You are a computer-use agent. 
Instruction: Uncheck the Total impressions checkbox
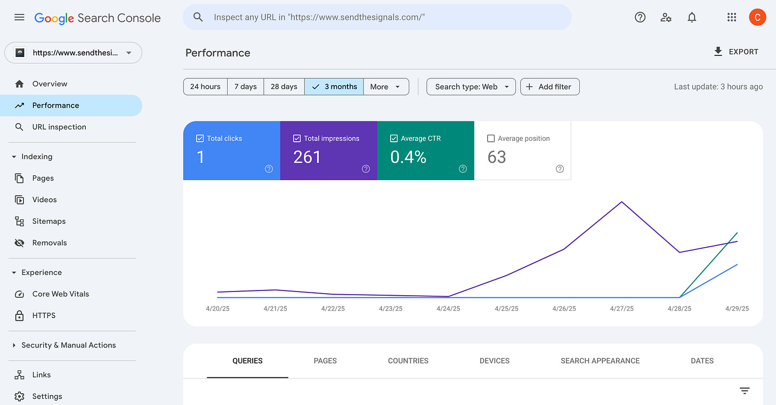click(297, 138)
